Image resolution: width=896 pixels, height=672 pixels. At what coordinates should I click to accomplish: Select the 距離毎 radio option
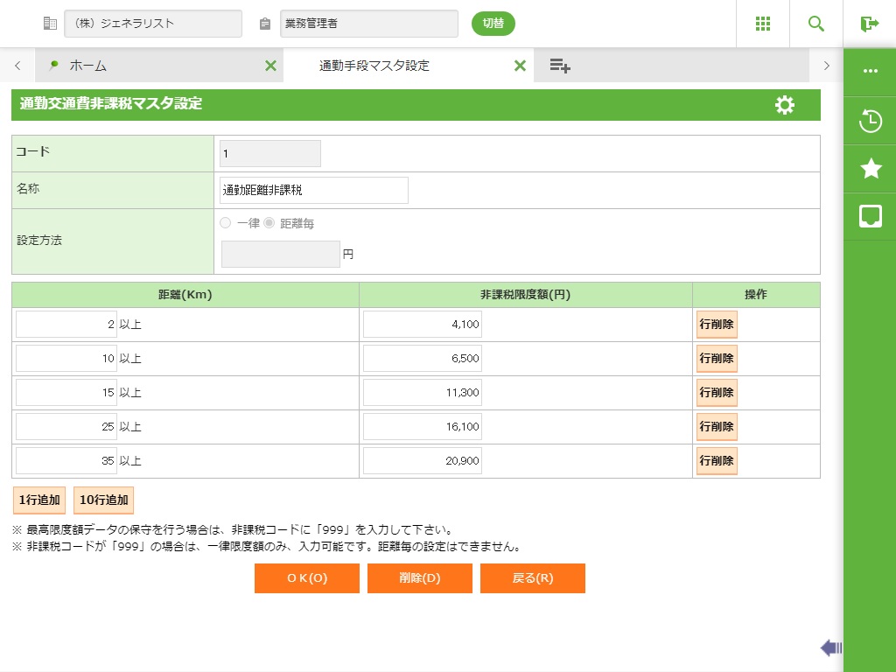(269, 223)
